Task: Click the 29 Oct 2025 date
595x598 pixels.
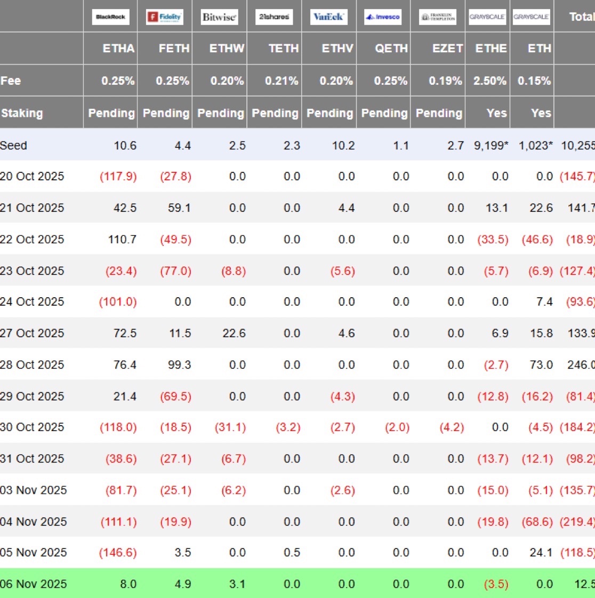Action: click(32, 396)
